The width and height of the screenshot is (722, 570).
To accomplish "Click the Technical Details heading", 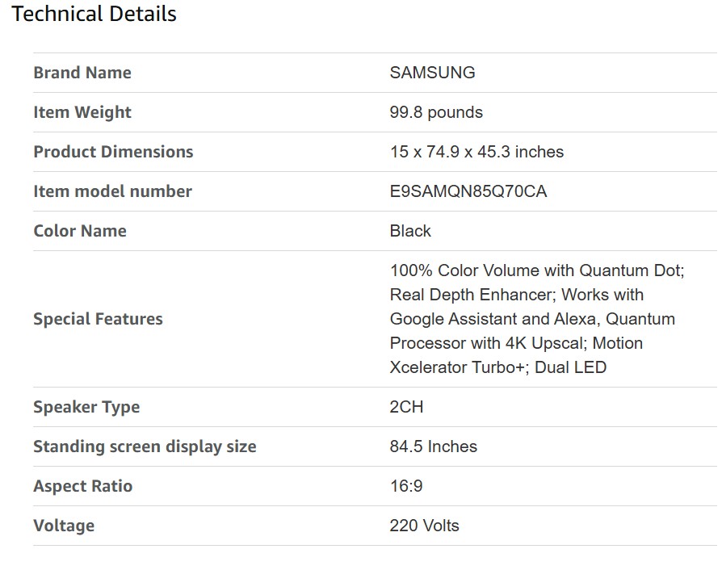I will 94,15.
